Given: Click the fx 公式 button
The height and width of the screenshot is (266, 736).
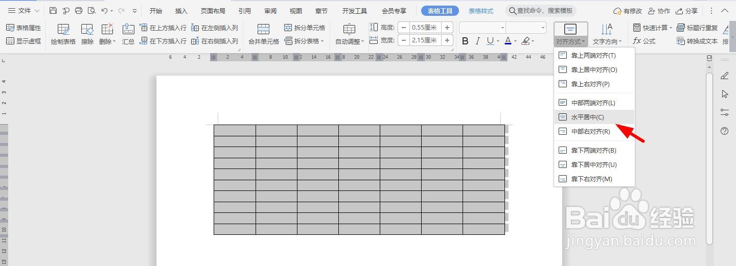Looking at the screenshot, I should [x=644, y=41].
